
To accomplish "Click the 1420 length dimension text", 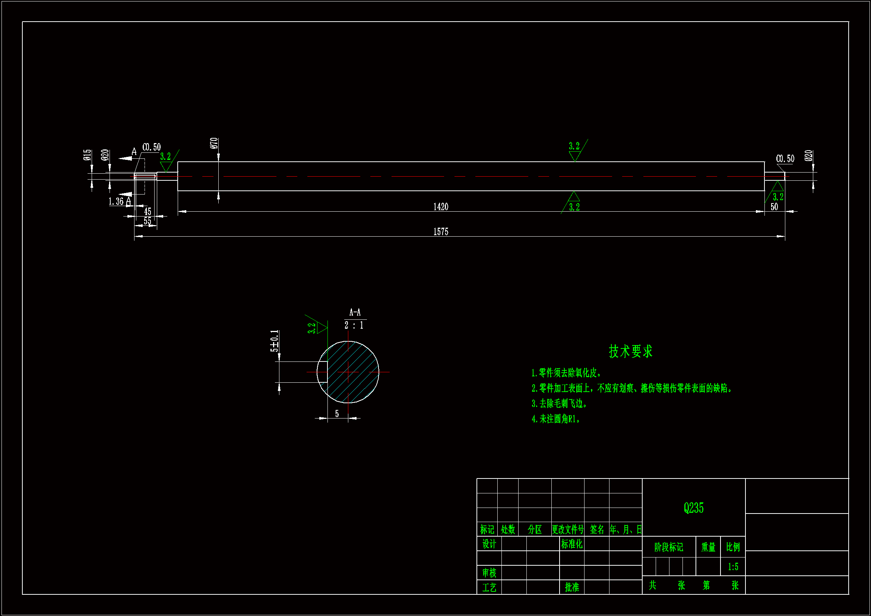I will point(440,206).
